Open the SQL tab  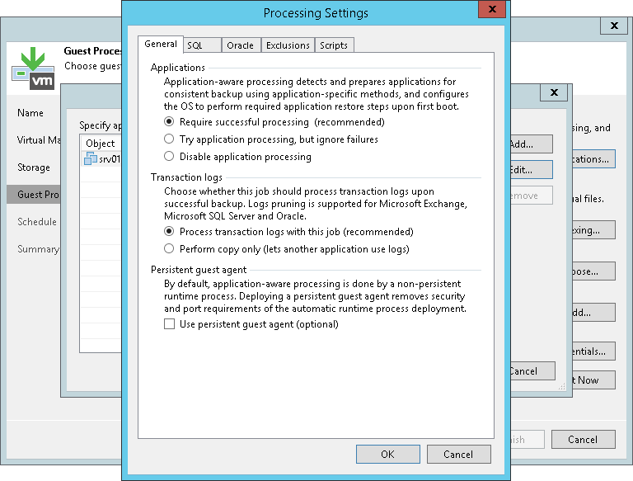point(202,45)
